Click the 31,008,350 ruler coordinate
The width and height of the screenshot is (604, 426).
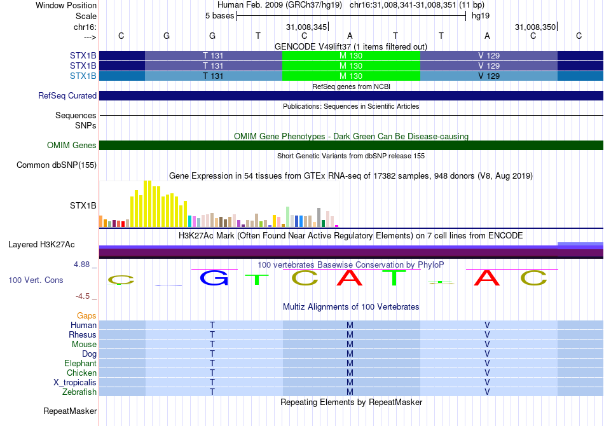[535, 27]
